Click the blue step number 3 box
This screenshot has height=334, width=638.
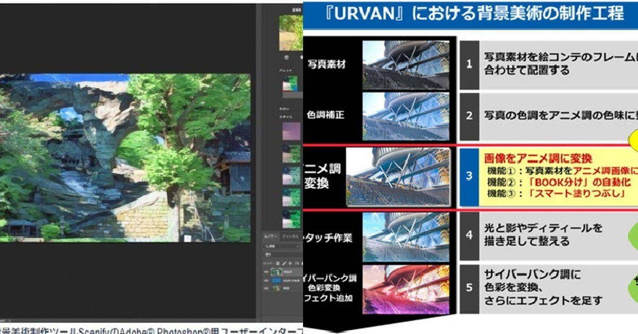tap(469, 177)
